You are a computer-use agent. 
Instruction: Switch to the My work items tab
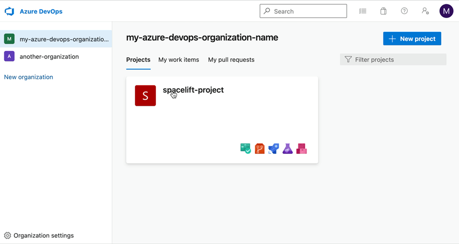point(178,60)
